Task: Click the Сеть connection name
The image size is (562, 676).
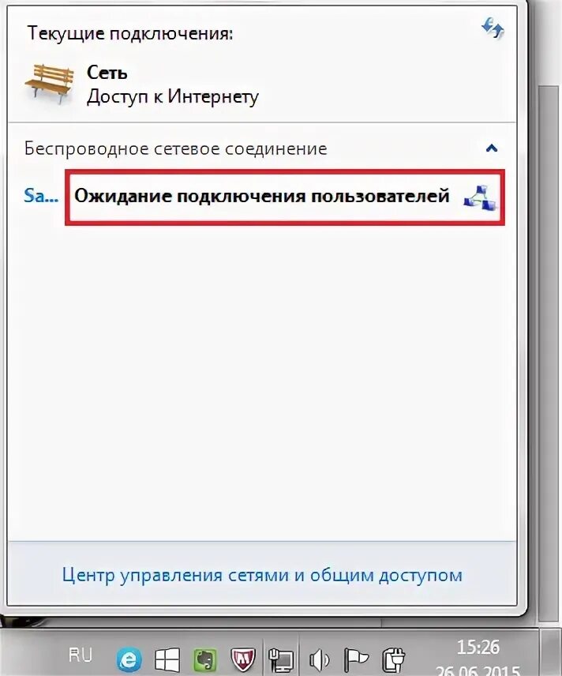Action: (x=107, y=73)
